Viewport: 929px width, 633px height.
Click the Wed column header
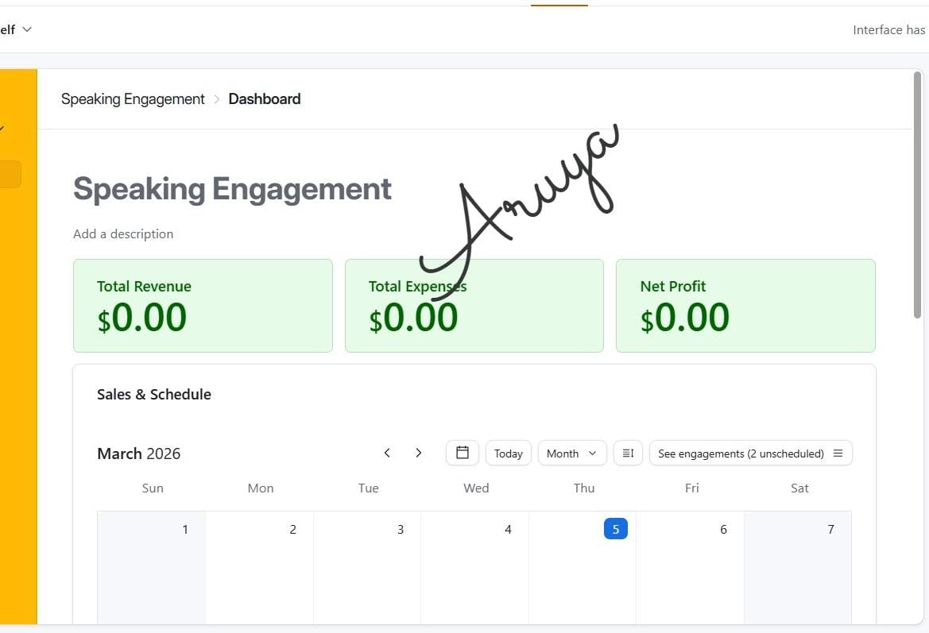click(x=476, y=488)
